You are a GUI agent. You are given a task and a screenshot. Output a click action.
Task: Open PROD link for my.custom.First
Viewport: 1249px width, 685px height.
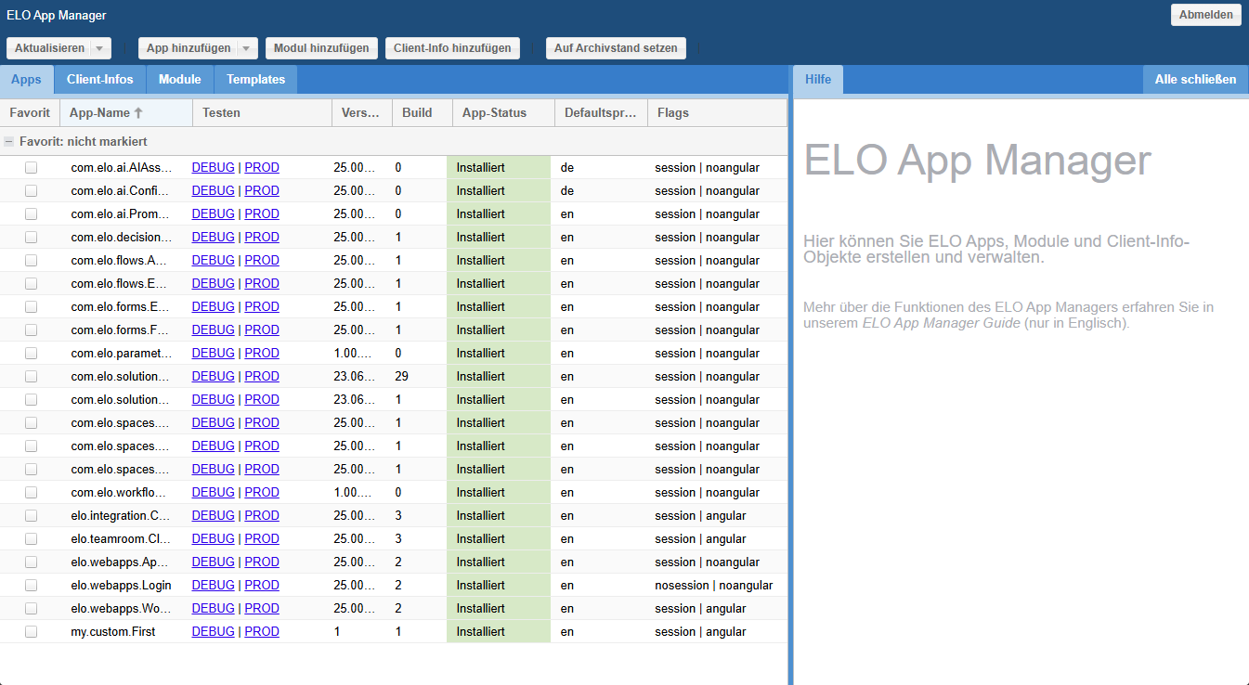[x=262, y=632]
